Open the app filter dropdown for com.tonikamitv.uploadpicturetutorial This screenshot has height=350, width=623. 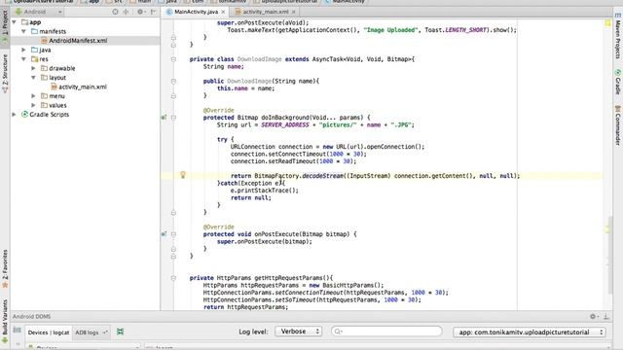530,332
